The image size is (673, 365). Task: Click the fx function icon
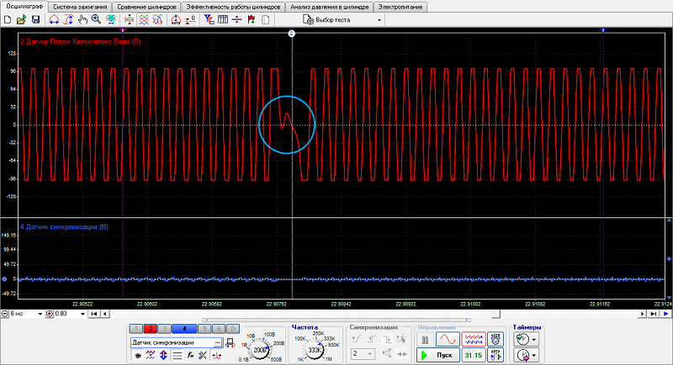point(190,355)
